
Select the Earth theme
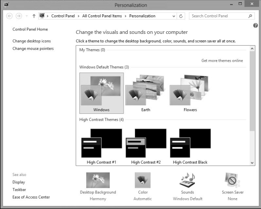click(146, 92)
